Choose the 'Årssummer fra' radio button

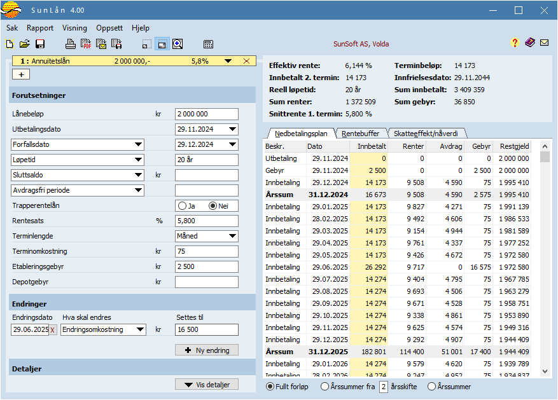pyautogui.click(x=325, y=387)
